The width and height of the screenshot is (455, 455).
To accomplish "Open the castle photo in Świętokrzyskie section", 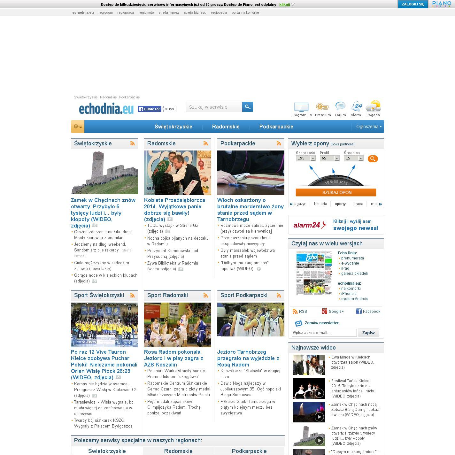I will tap(104, 172).
